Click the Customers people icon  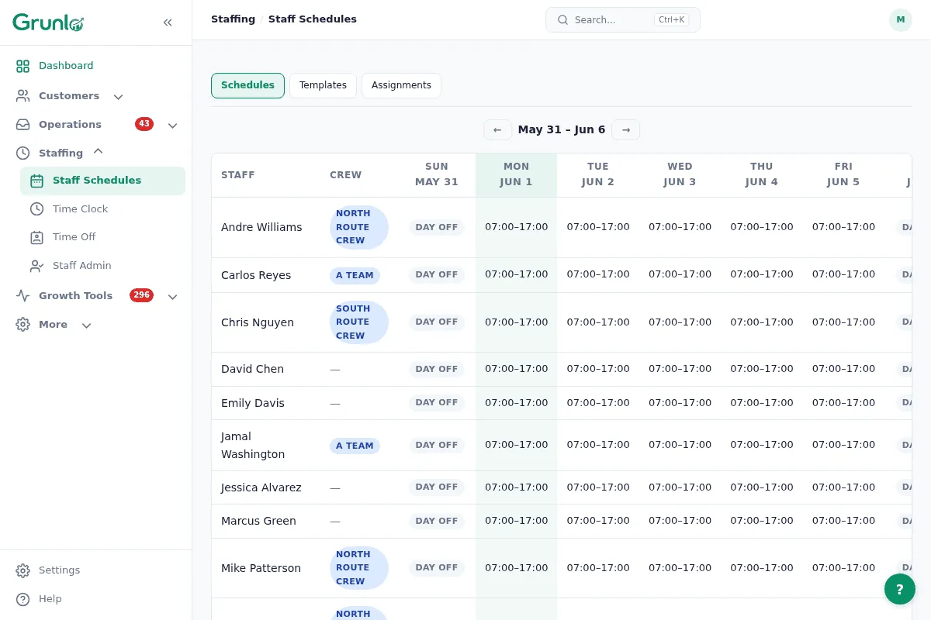(x=23, y=96)
